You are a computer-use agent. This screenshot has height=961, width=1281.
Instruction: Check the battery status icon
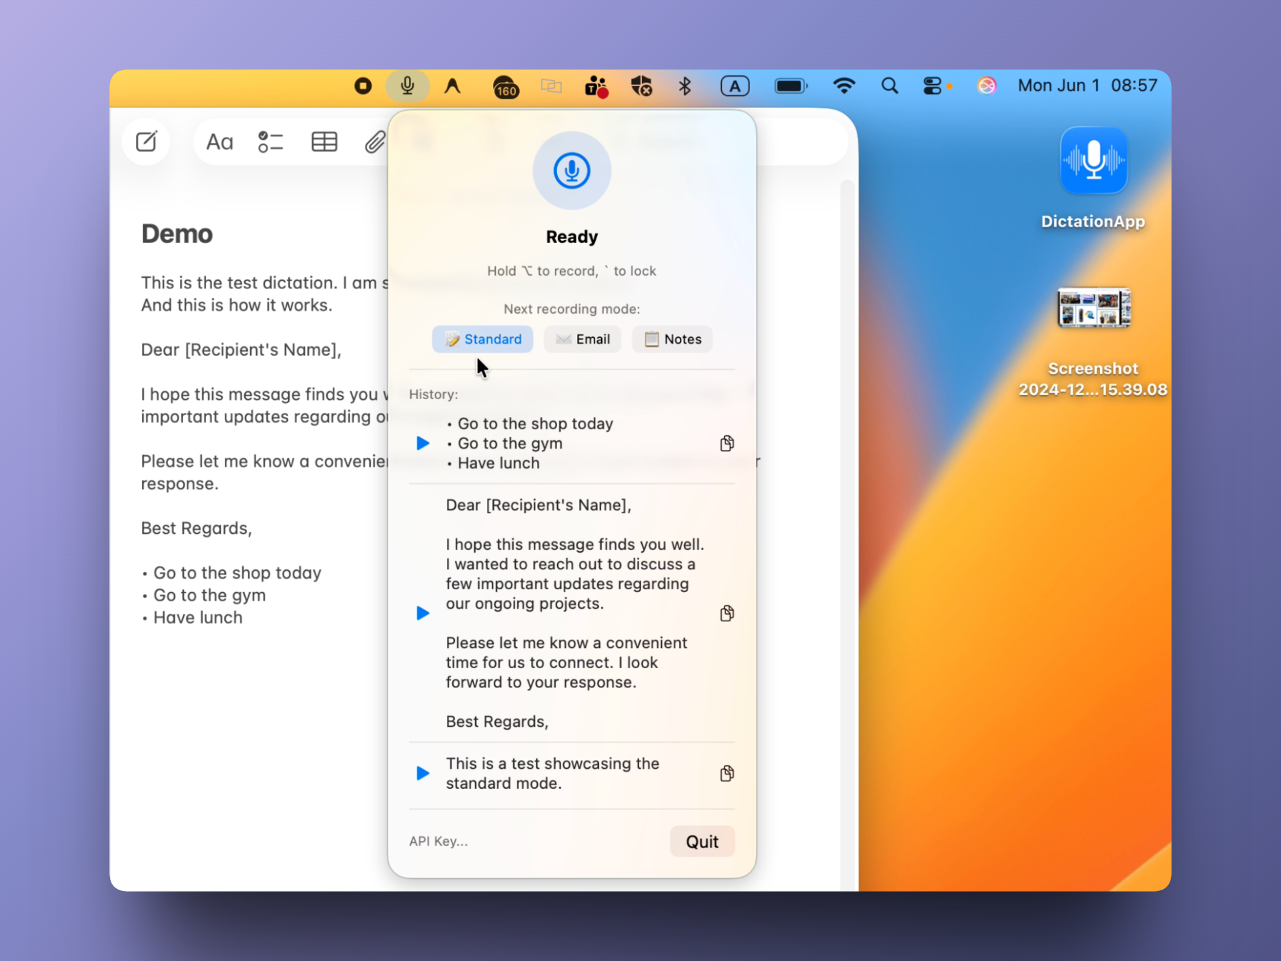click(791, 86)
